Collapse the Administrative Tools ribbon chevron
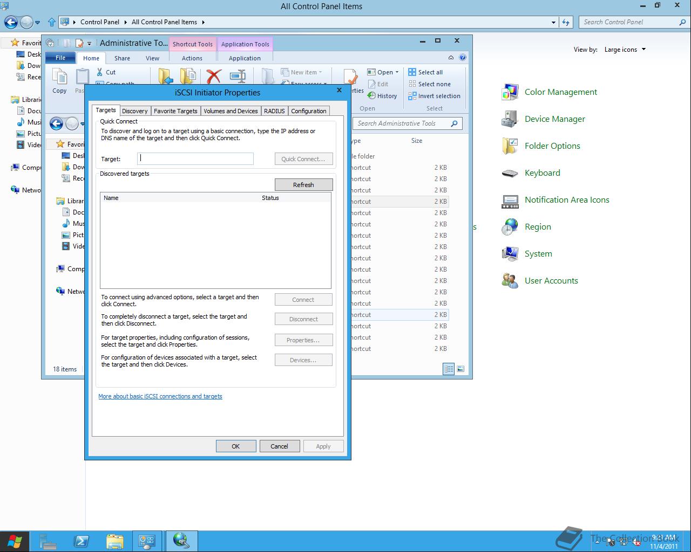The height and width of the screenshot is (552, 691). point(451,57)
